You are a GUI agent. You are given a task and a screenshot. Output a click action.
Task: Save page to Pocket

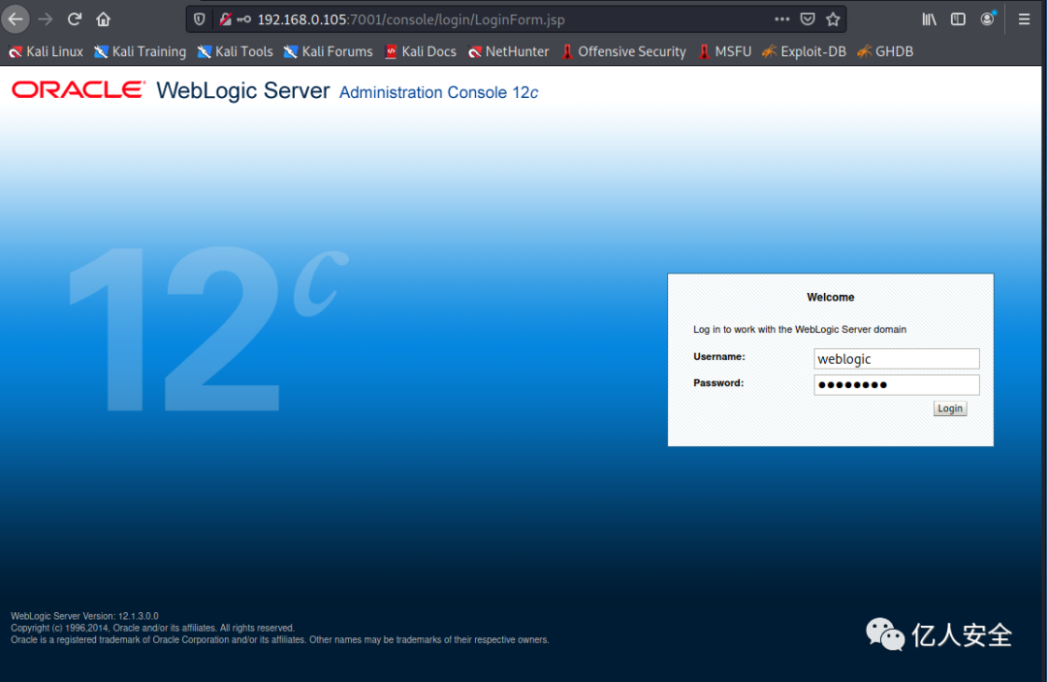[808, 19]
